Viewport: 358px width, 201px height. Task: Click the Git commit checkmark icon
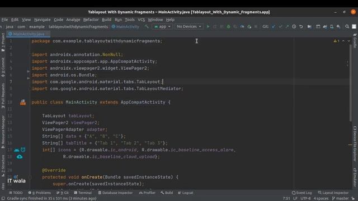tap(280, 27)
